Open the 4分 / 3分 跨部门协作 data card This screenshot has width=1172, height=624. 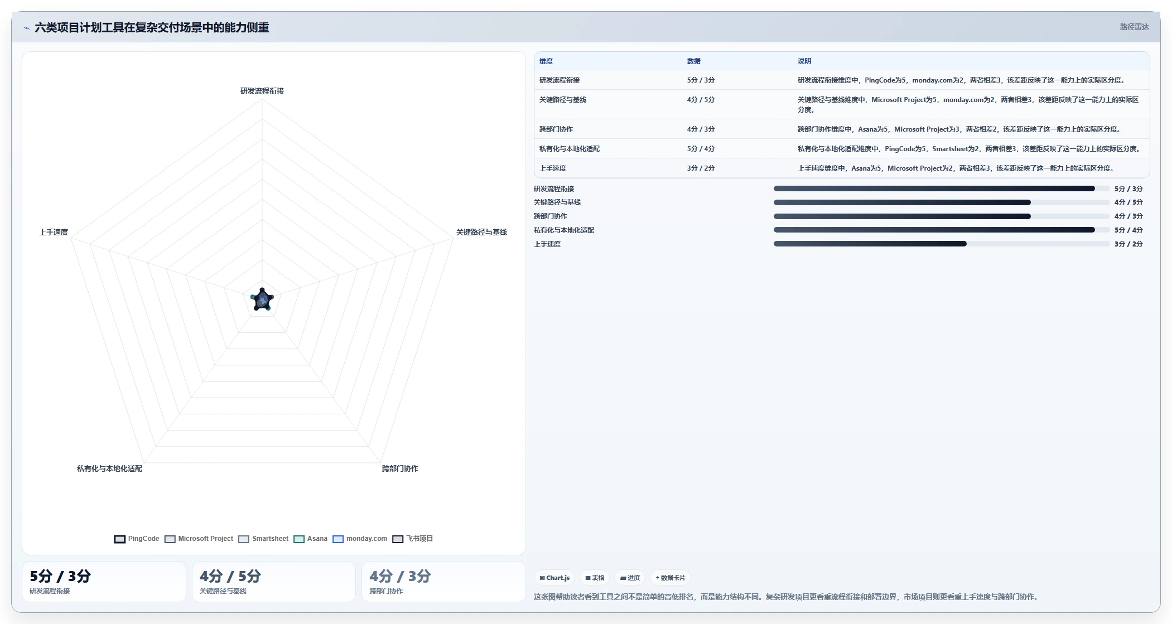pos(443,582)
